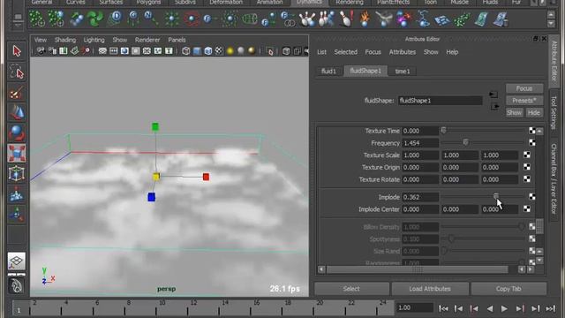Click the Load Attributes button
Image resolution: width=565 pixels, height=318 pixels.
(x=430, y=289)
